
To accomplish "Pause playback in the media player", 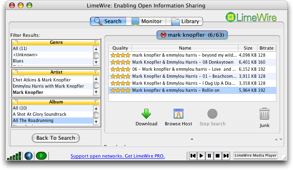I will click(210, 156).
